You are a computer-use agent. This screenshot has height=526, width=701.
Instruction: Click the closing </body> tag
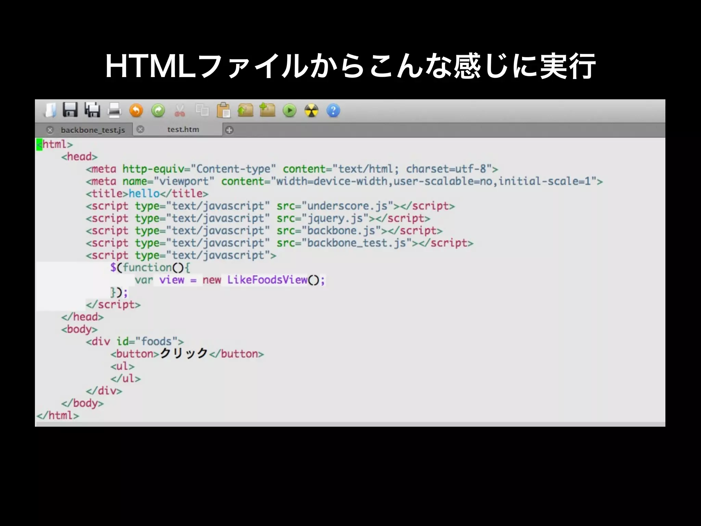(82, 403)
